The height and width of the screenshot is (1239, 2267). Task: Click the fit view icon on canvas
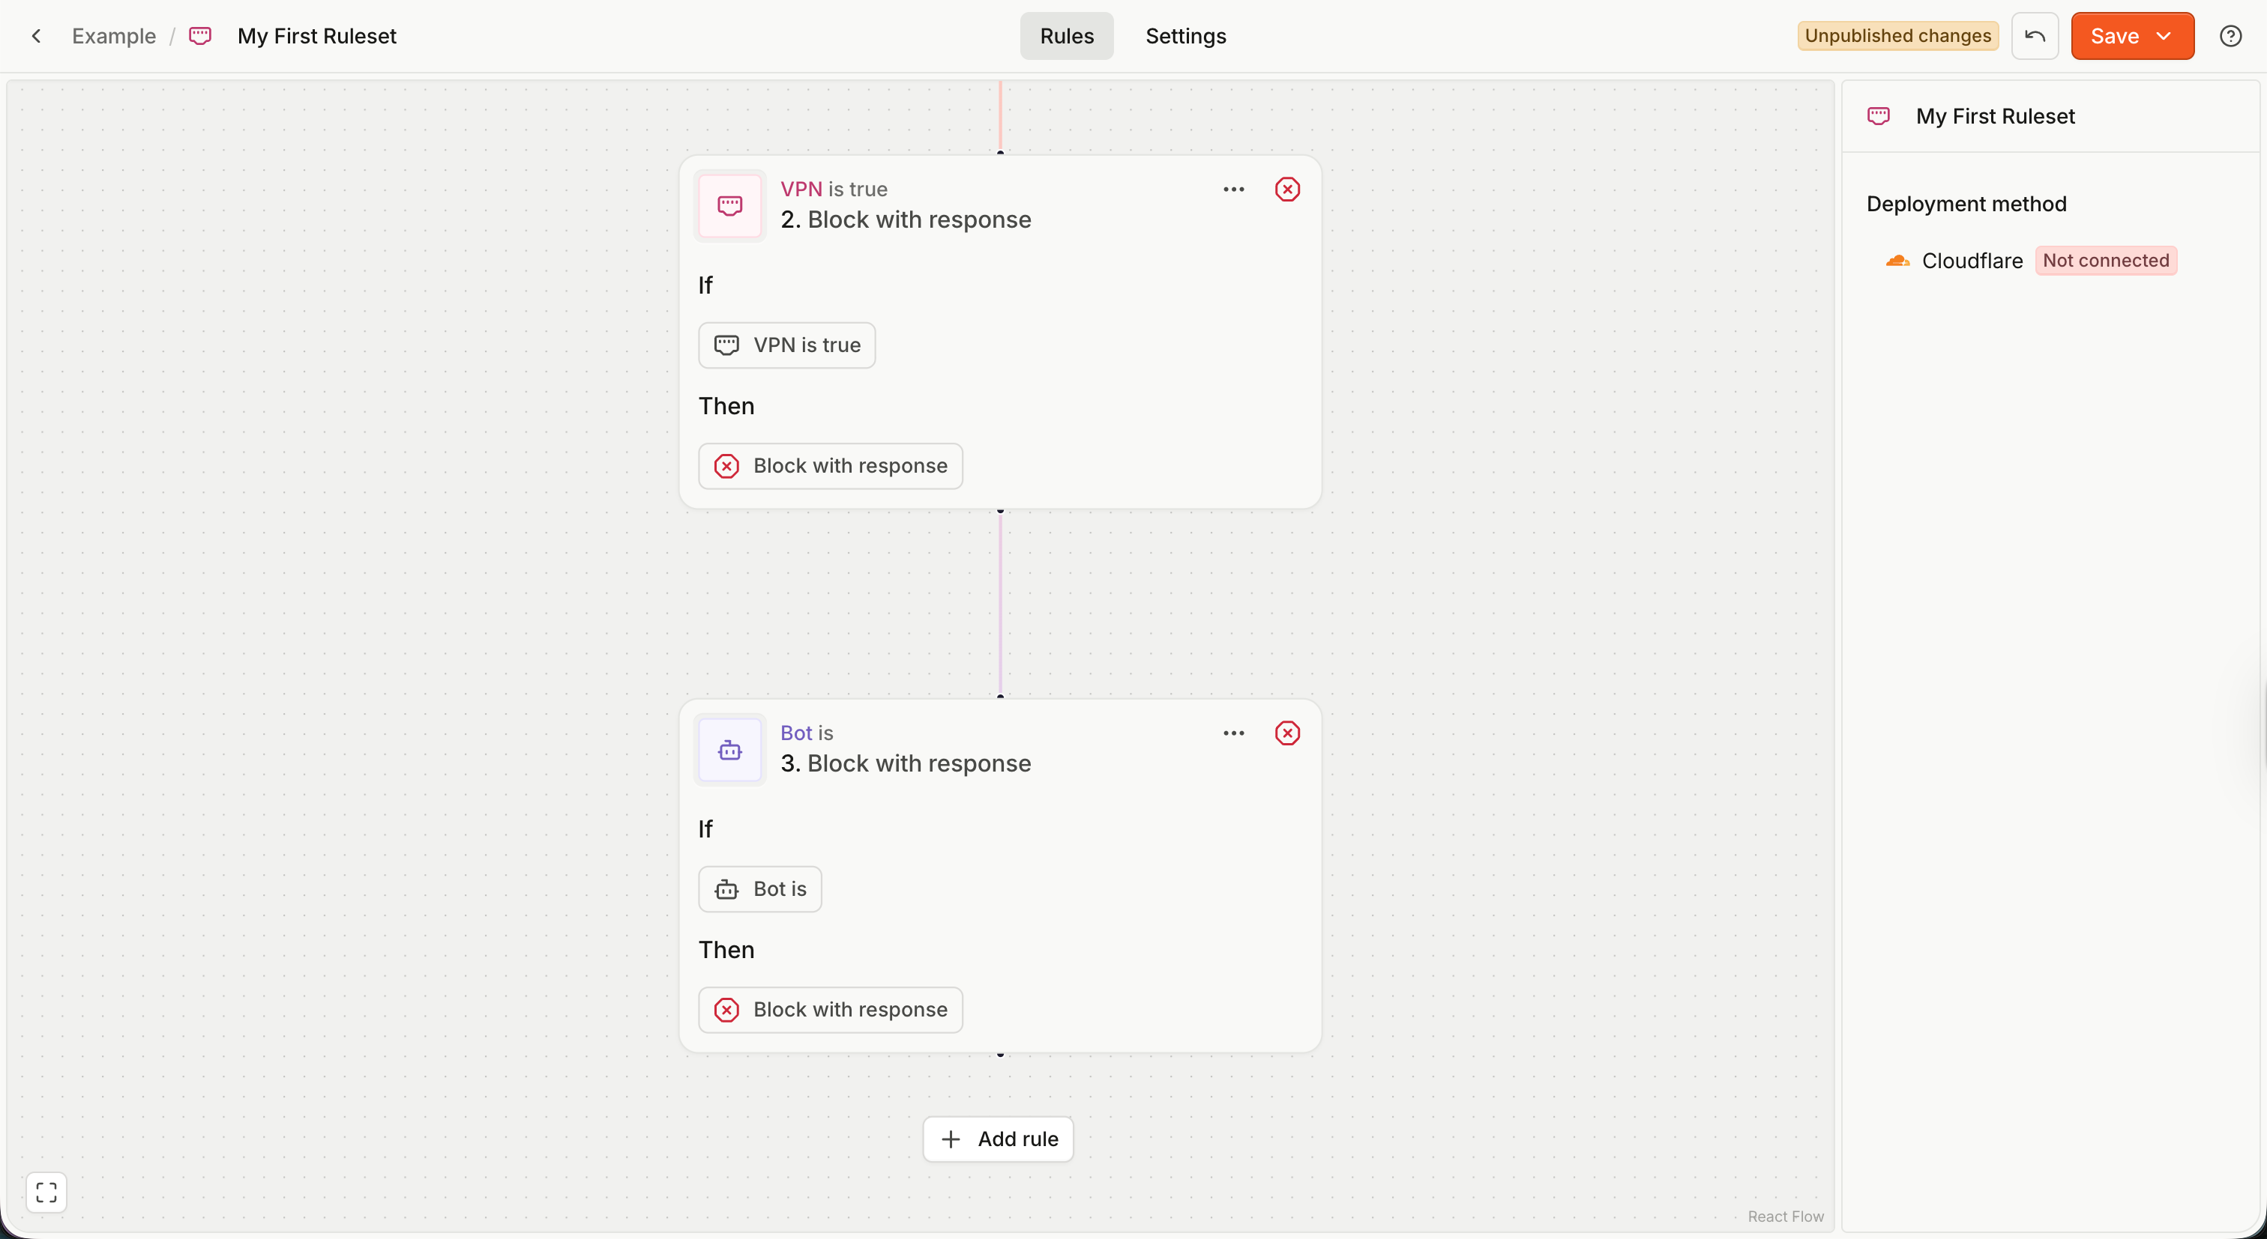pyautogui.click(x=46, y=1193)
